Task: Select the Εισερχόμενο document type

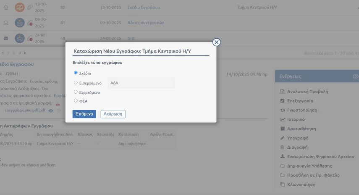Action: [76, 83]
